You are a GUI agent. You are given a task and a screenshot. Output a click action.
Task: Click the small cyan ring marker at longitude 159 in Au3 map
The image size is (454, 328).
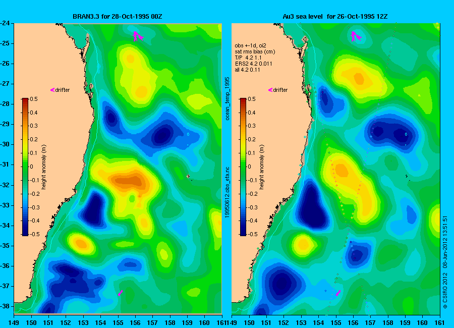click(406, 134)
